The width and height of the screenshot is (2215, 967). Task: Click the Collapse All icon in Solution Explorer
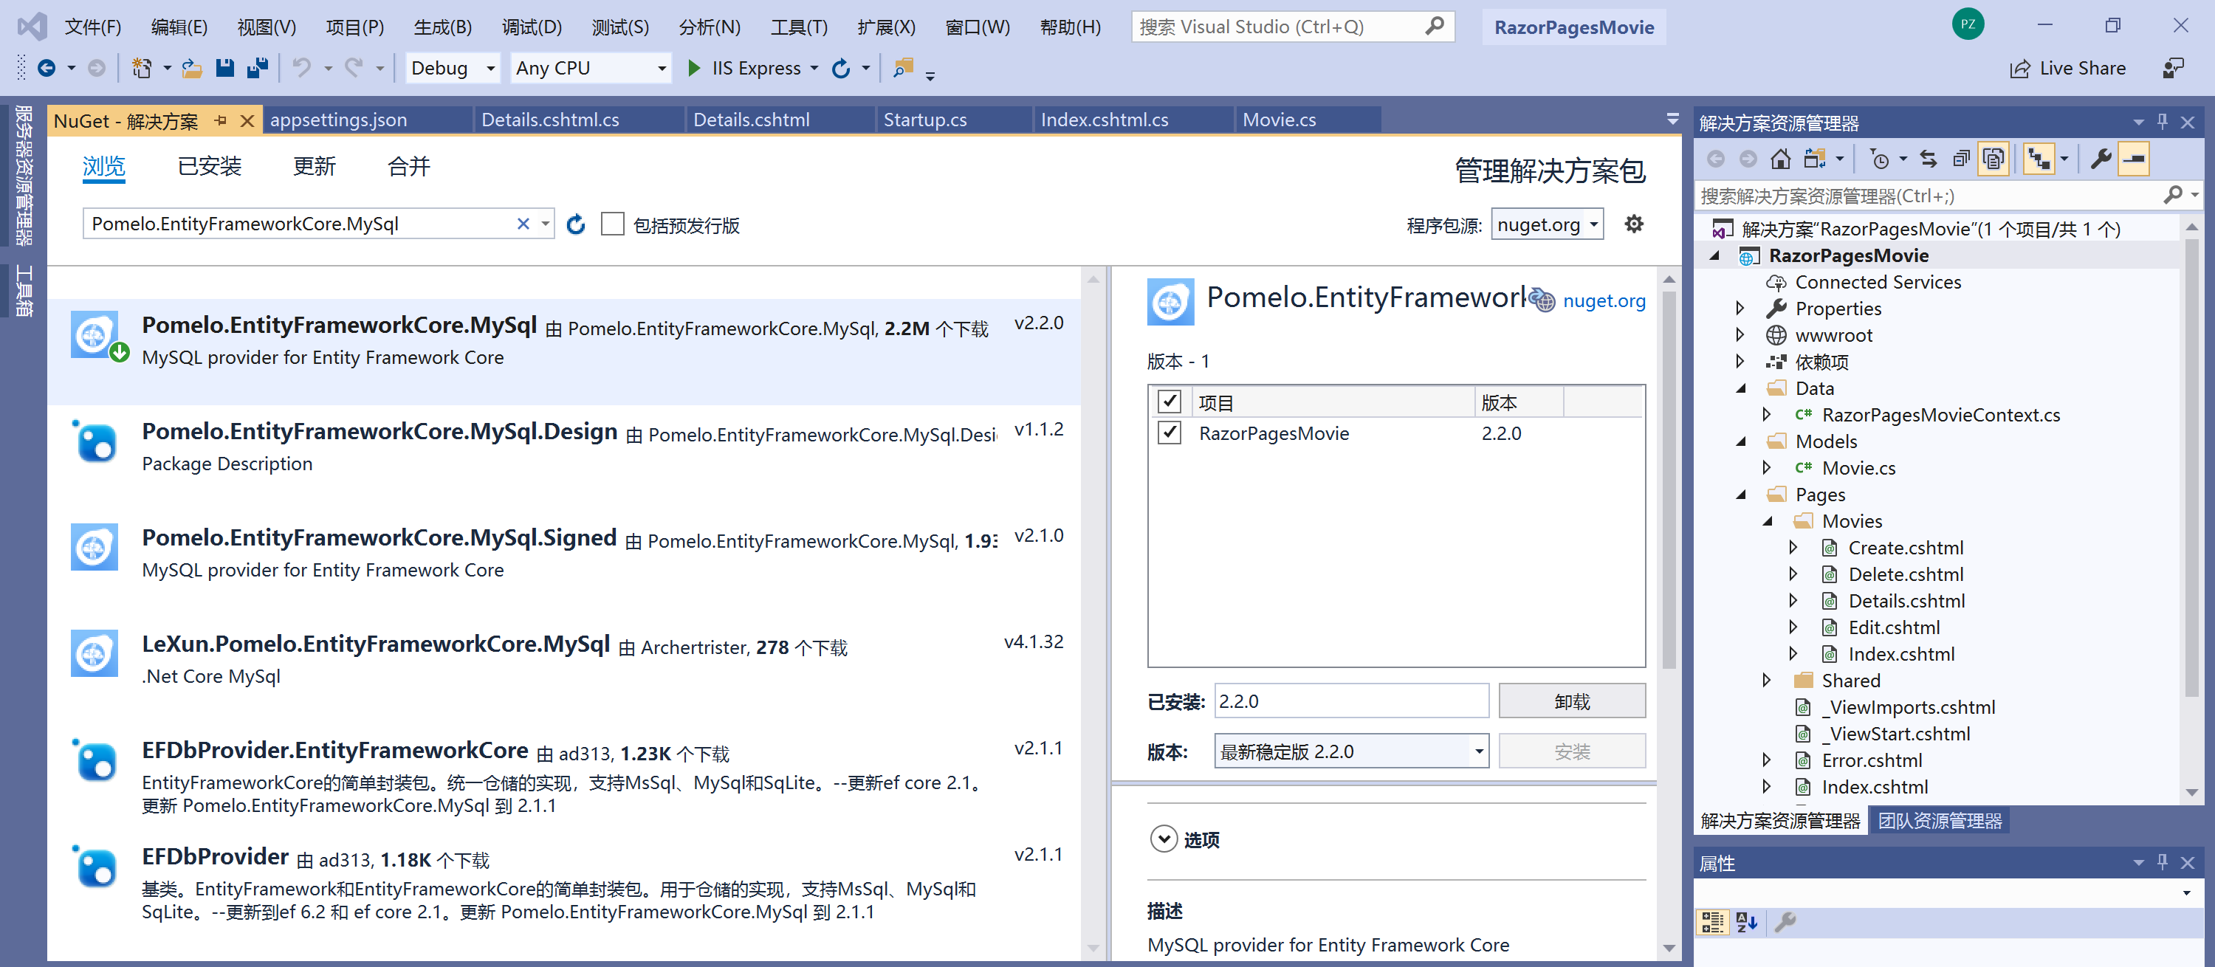click(x=1960, y=159)
